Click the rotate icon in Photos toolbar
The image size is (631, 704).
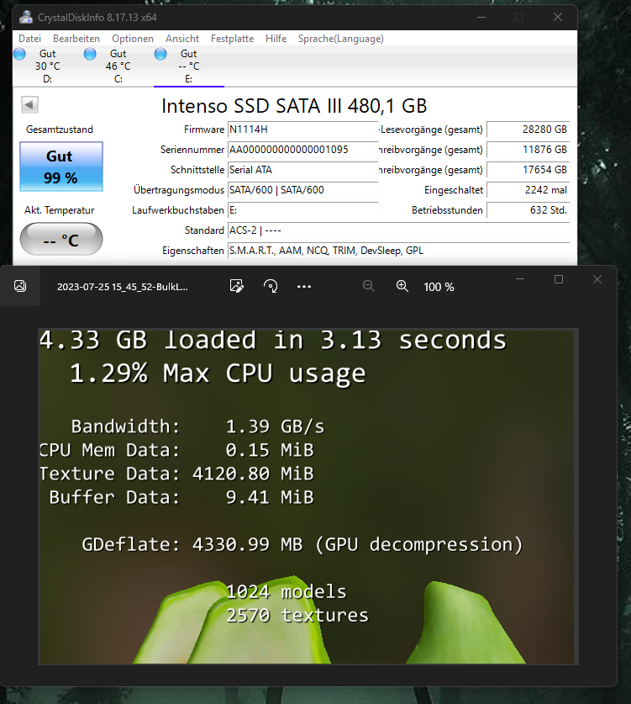[271, 286]
